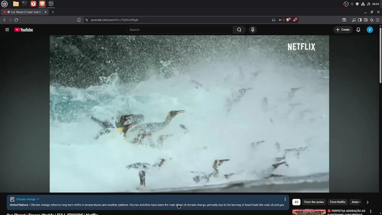Click the install app icon in address bar

(x=274, y=20)
